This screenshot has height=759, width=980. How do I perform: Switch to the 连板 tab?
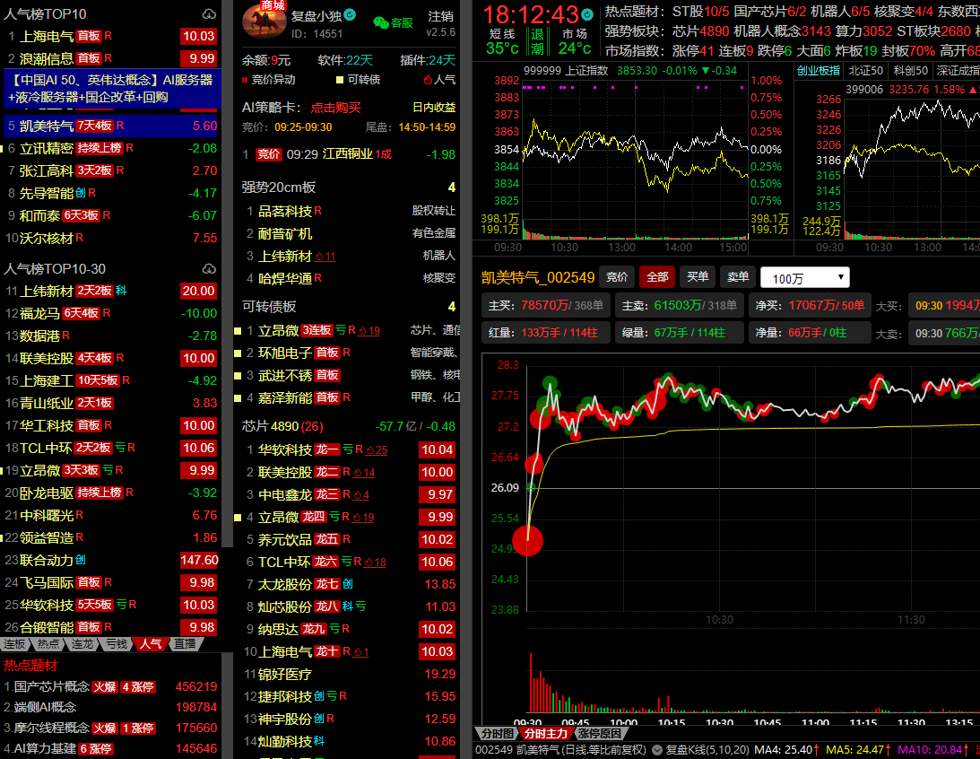(15, 644)
